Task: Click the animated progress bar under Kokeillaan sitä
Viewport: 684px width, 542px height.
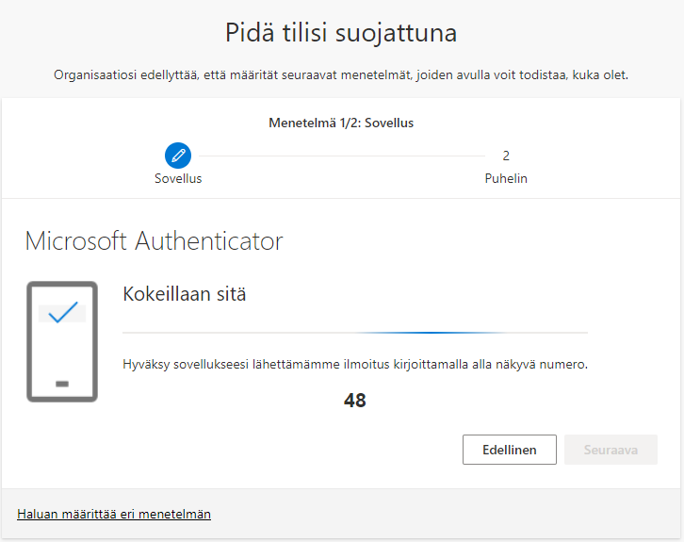Action: [355, 333]
